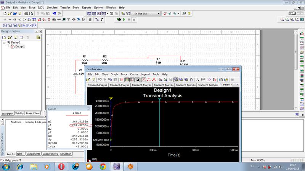The image size is (305, 171).
Task: Click the Undo arrow in main toolbar
Action: click(x=55, y=13)
